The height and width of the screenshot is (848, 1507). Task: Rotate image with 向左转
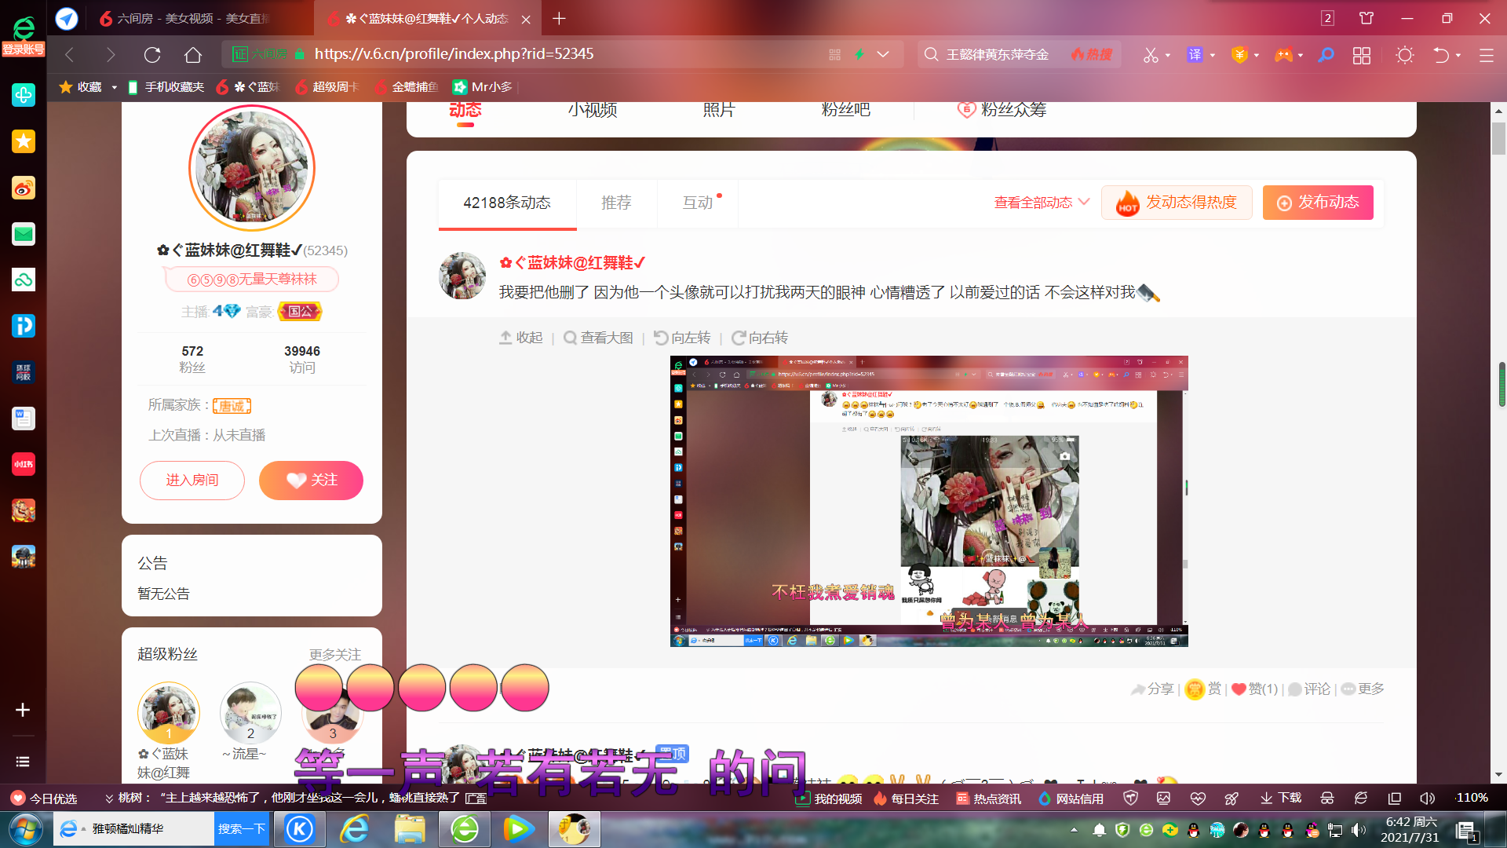tap(682, 338)
